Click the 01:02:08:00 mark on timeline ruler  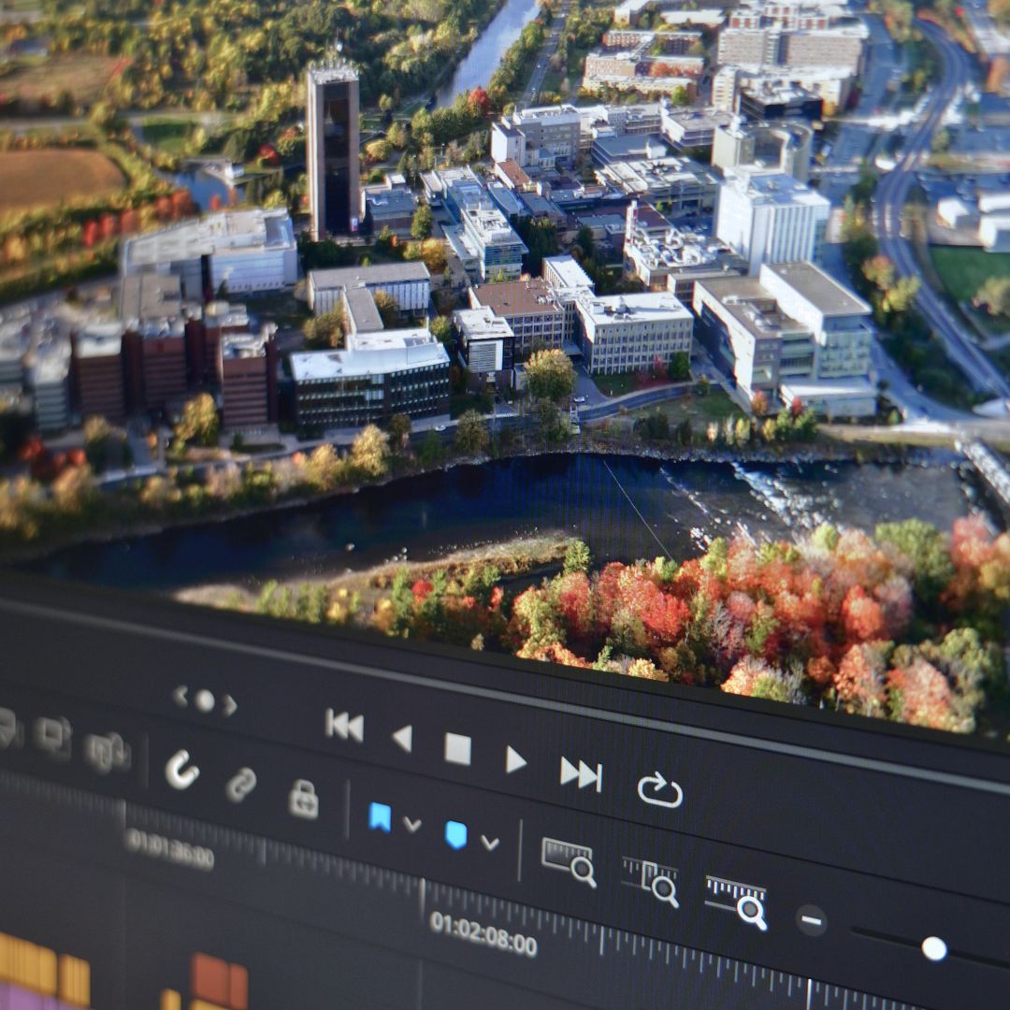tap(483, 932)
